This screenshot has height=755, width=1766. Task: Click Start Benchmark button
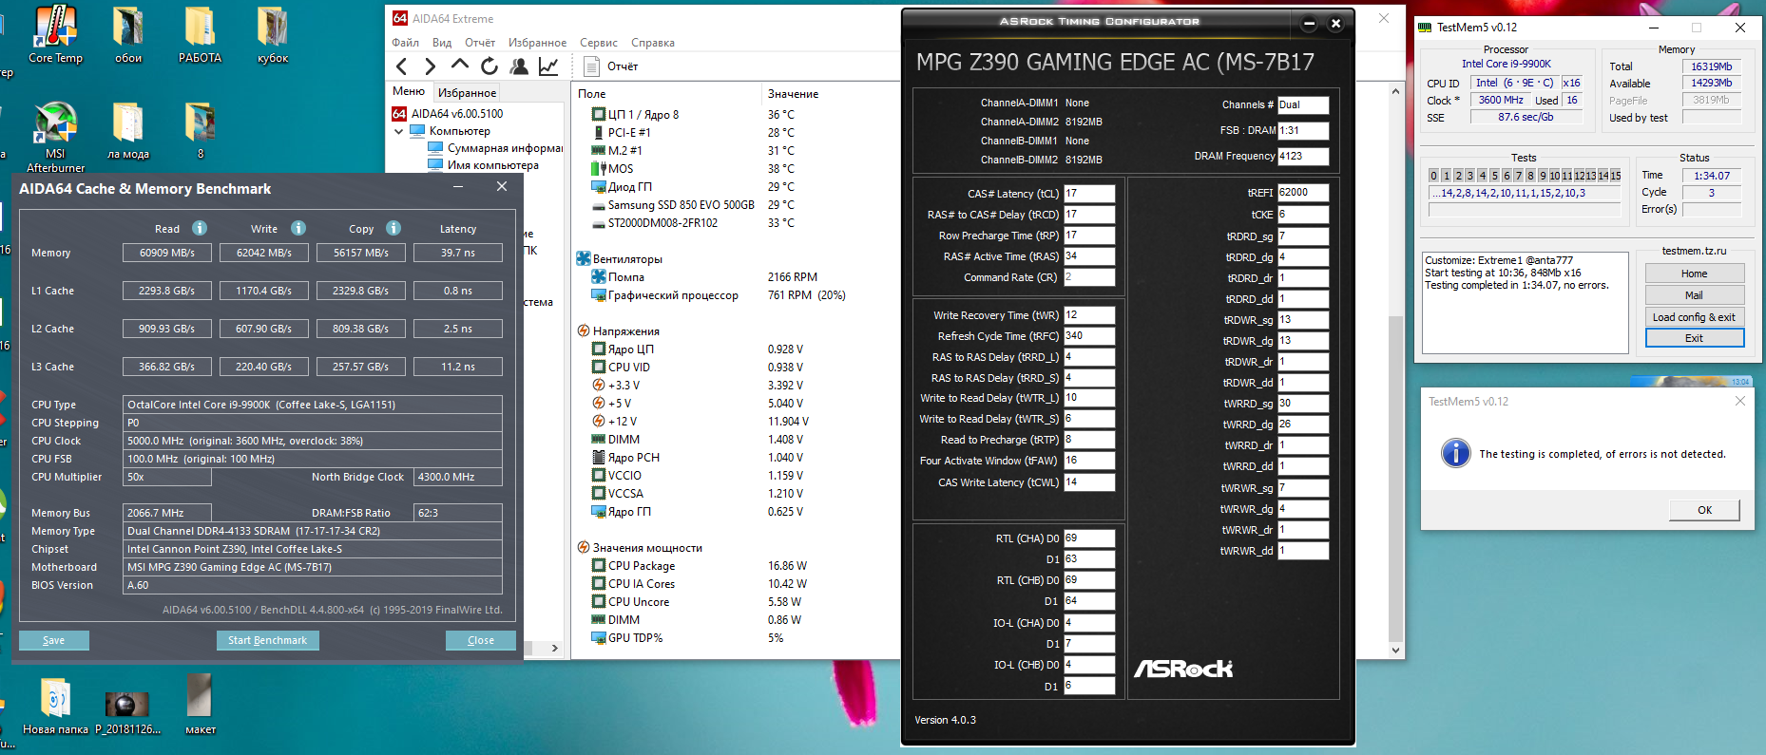click(268, 640)
